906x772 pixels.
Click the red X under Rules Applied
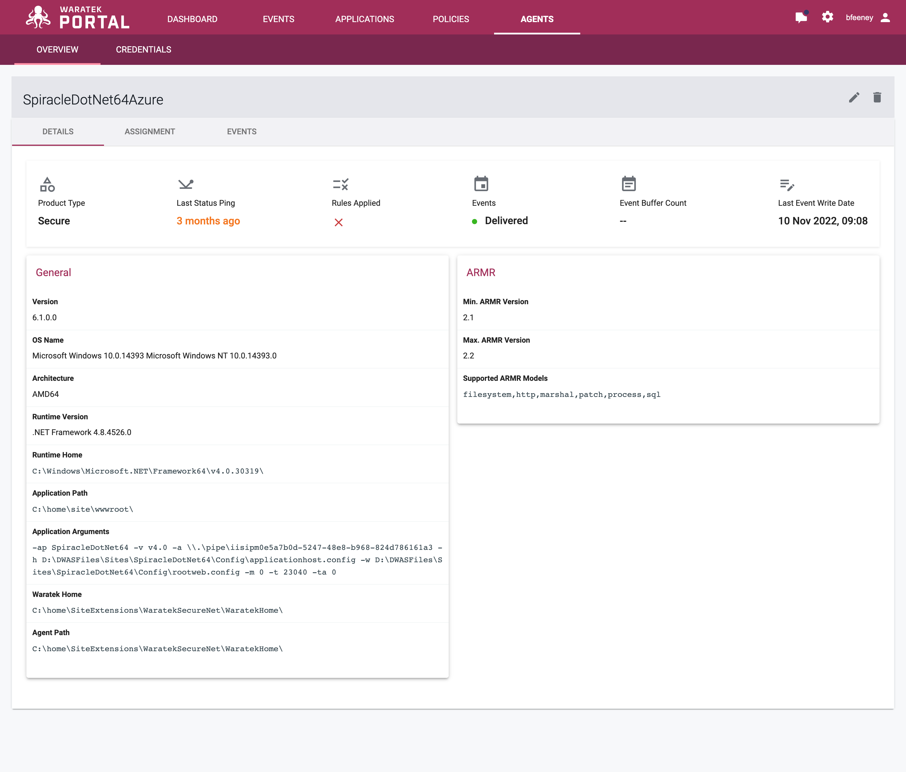[338, 222]
